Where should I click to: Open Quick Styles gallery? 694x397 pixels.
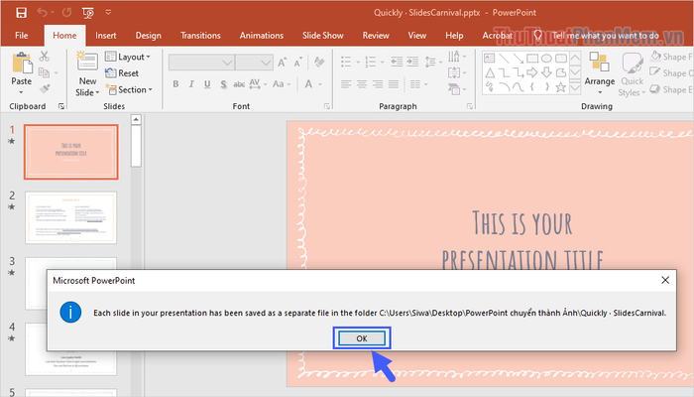[632, 74]
